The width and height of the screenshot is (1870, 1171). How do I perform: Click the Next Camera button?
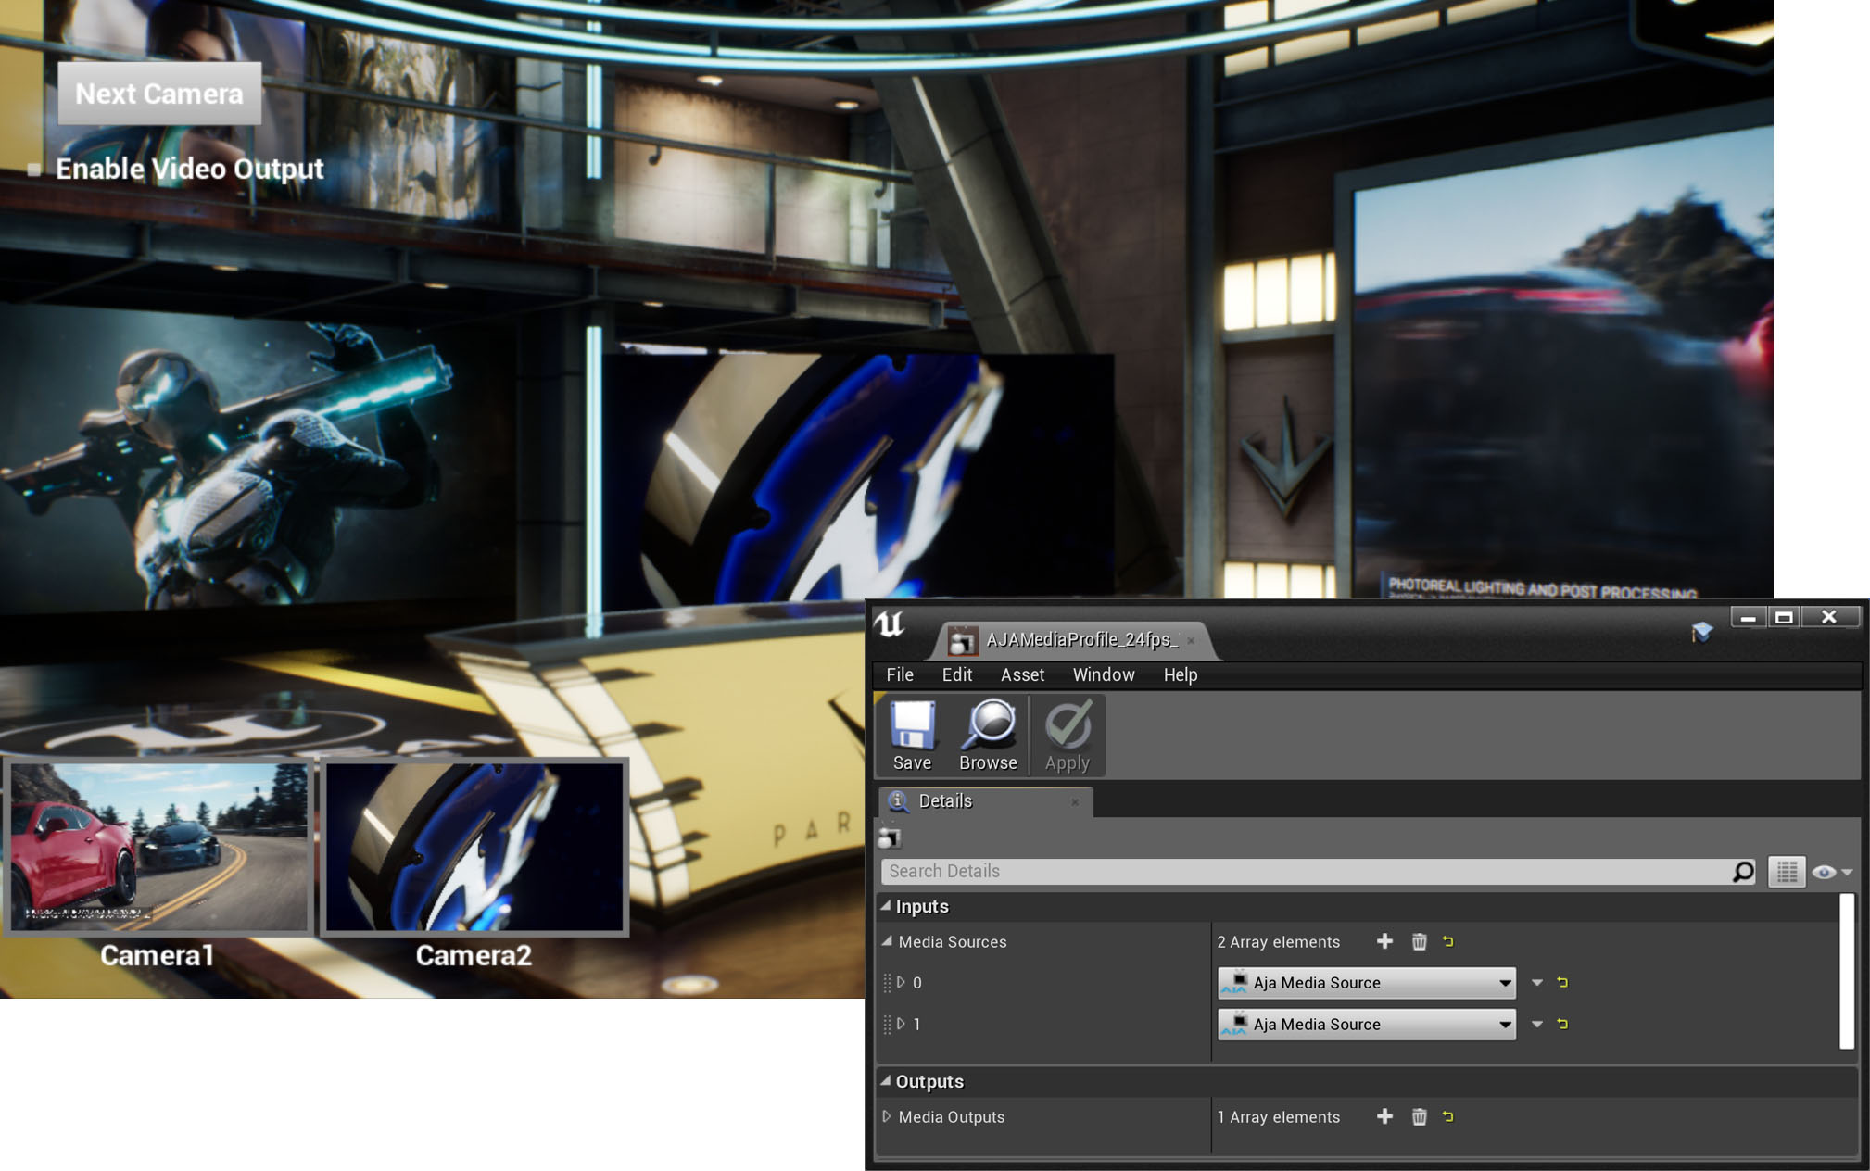tap(159, 94)
